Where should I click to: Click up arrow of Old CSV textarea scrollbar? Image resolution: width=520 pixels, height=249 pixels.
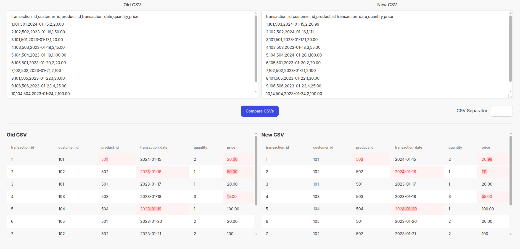tap(256, 13)
